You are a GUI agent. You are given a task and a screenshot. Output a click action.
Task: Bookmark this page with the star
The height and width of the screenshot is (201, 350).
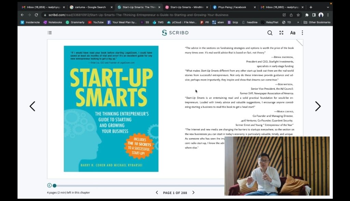tap(298, 15)
